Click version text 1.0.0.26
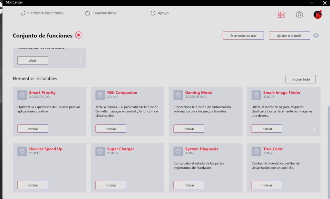The height and width of the screenshot is (199, 330). coord(191,153)
